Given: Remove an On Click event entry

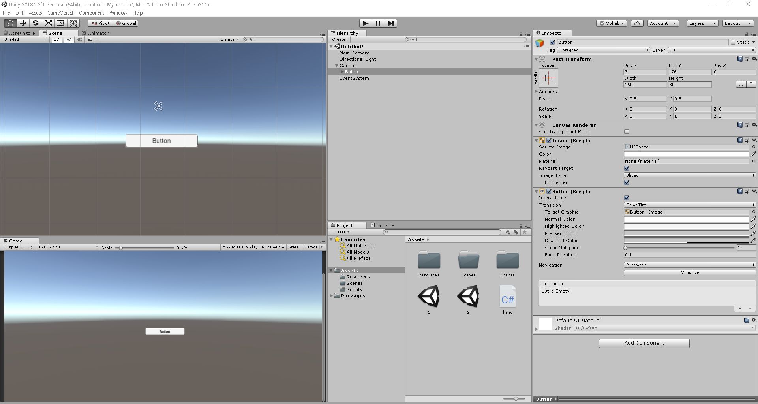Looking at the screenshot, I should tap(750, 309).
